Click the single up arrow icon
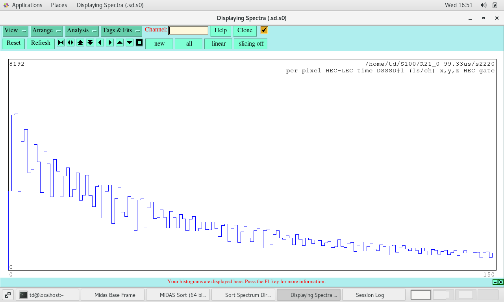The image size is (504, 302). click(x=120, y=43)
